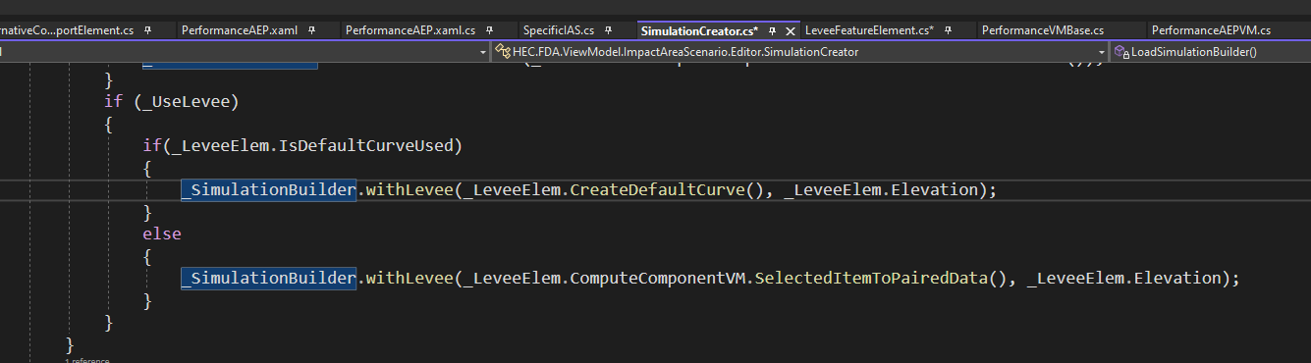The image size is (1311, 363).
Task: Click the else keyword
Action: pos(163,234)
